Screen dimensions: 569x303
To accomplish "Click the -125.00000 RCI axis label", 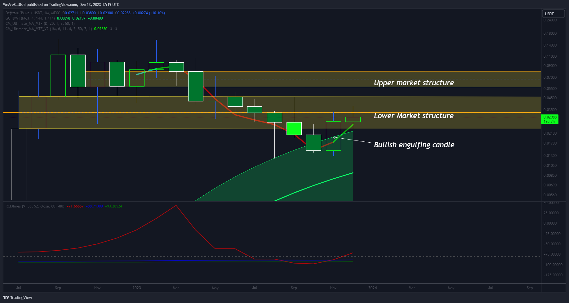I will pyautogui.click(x=553, y=275).
